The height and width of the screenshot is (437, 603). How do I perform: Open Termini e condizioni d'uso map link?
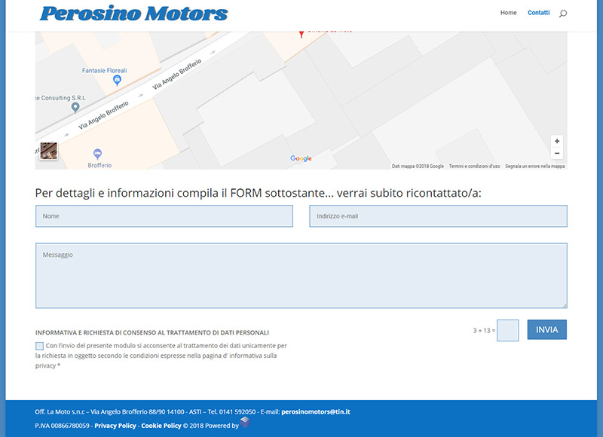(x=474, y=166)
